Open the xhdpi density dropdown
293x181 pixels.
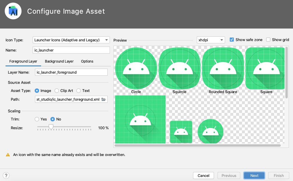tap(211, 40)
